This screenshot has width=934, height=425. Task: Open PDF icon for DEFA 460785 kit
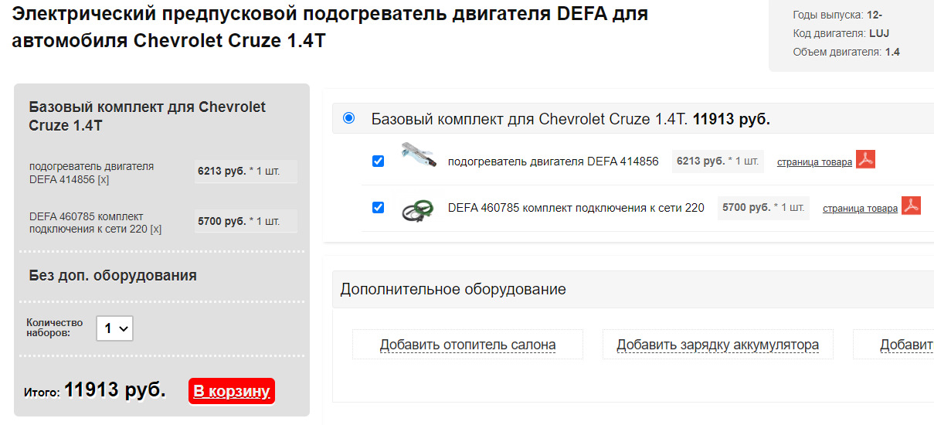(x=912, y=206)
